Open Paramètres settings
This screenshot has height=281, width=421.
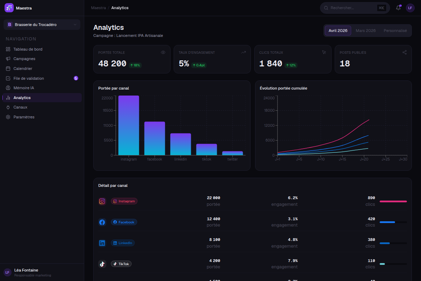tap(42, 117)
